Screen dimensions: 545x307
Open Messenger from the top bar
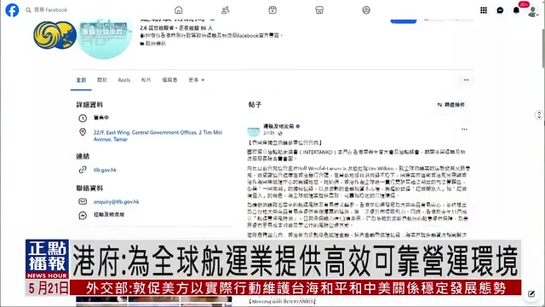[x=500, y=10]
